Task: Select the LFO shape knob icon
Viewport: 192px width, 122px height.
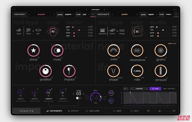Action: (114, 71)
